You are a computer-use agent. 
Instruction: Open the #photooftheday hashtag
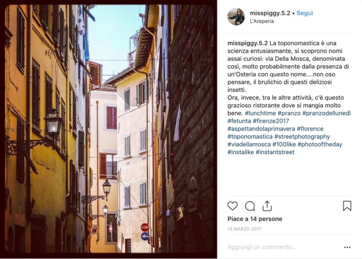[320, 145]
